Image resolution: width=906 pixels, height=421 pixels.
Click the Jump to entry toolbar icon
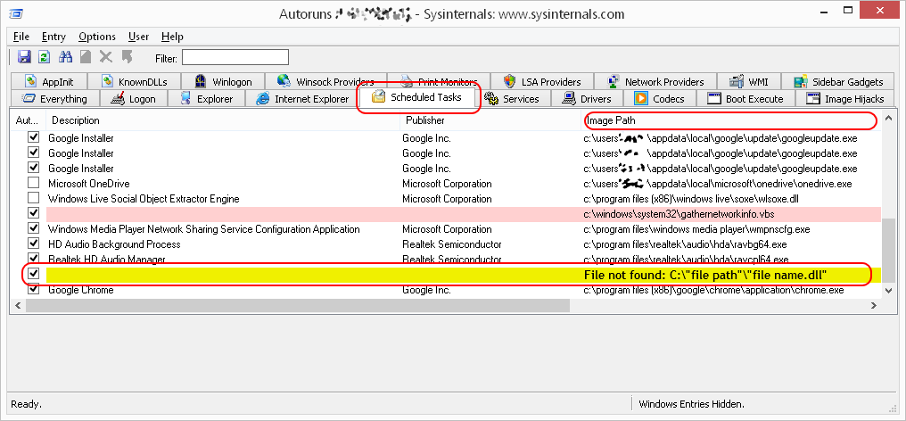pyautogui.click(x=128, y=57)
